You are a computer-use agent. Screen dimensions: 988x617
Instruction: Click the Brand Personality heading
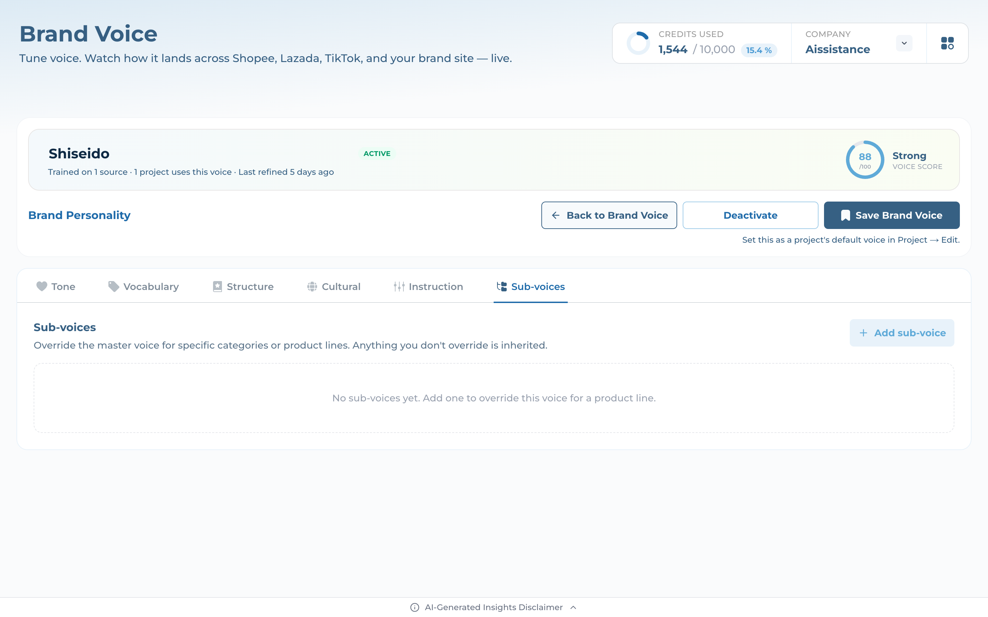coord(79,215)
